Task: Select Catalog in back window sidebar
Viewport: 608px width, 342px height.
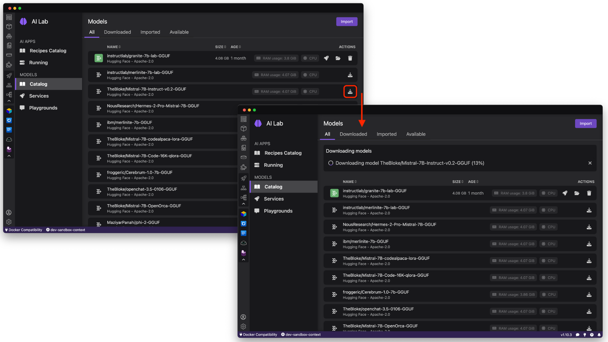Action: pyautogui.click(x=49, y=84)
